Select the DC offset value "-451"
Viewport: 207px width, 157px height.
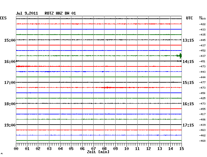[202, 61]
